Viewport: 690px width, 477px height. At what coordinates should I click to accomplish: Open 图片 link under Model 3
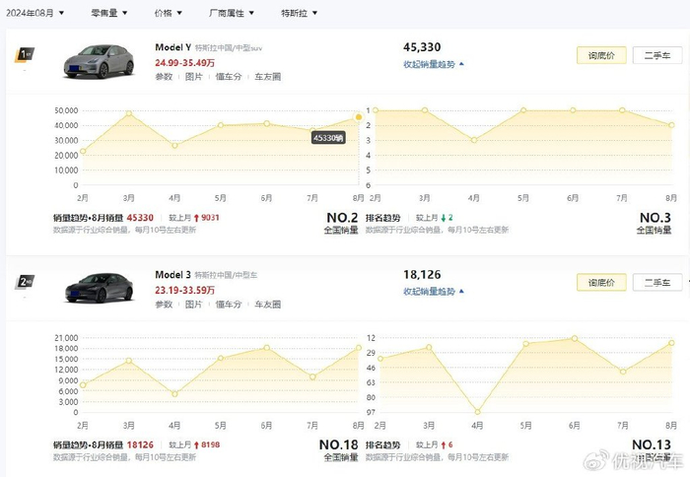pyautogui.click(x=193, y=305)
